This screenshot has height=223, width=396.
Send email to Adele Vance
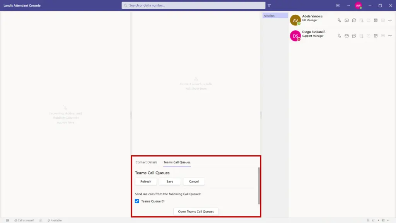[x=346, y=20]
